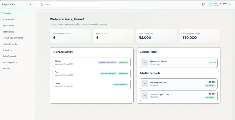The height and width of the screenshot is (120, 235).
Task: Click the ₹20,000 fees paid value
Action: [190, 38]
